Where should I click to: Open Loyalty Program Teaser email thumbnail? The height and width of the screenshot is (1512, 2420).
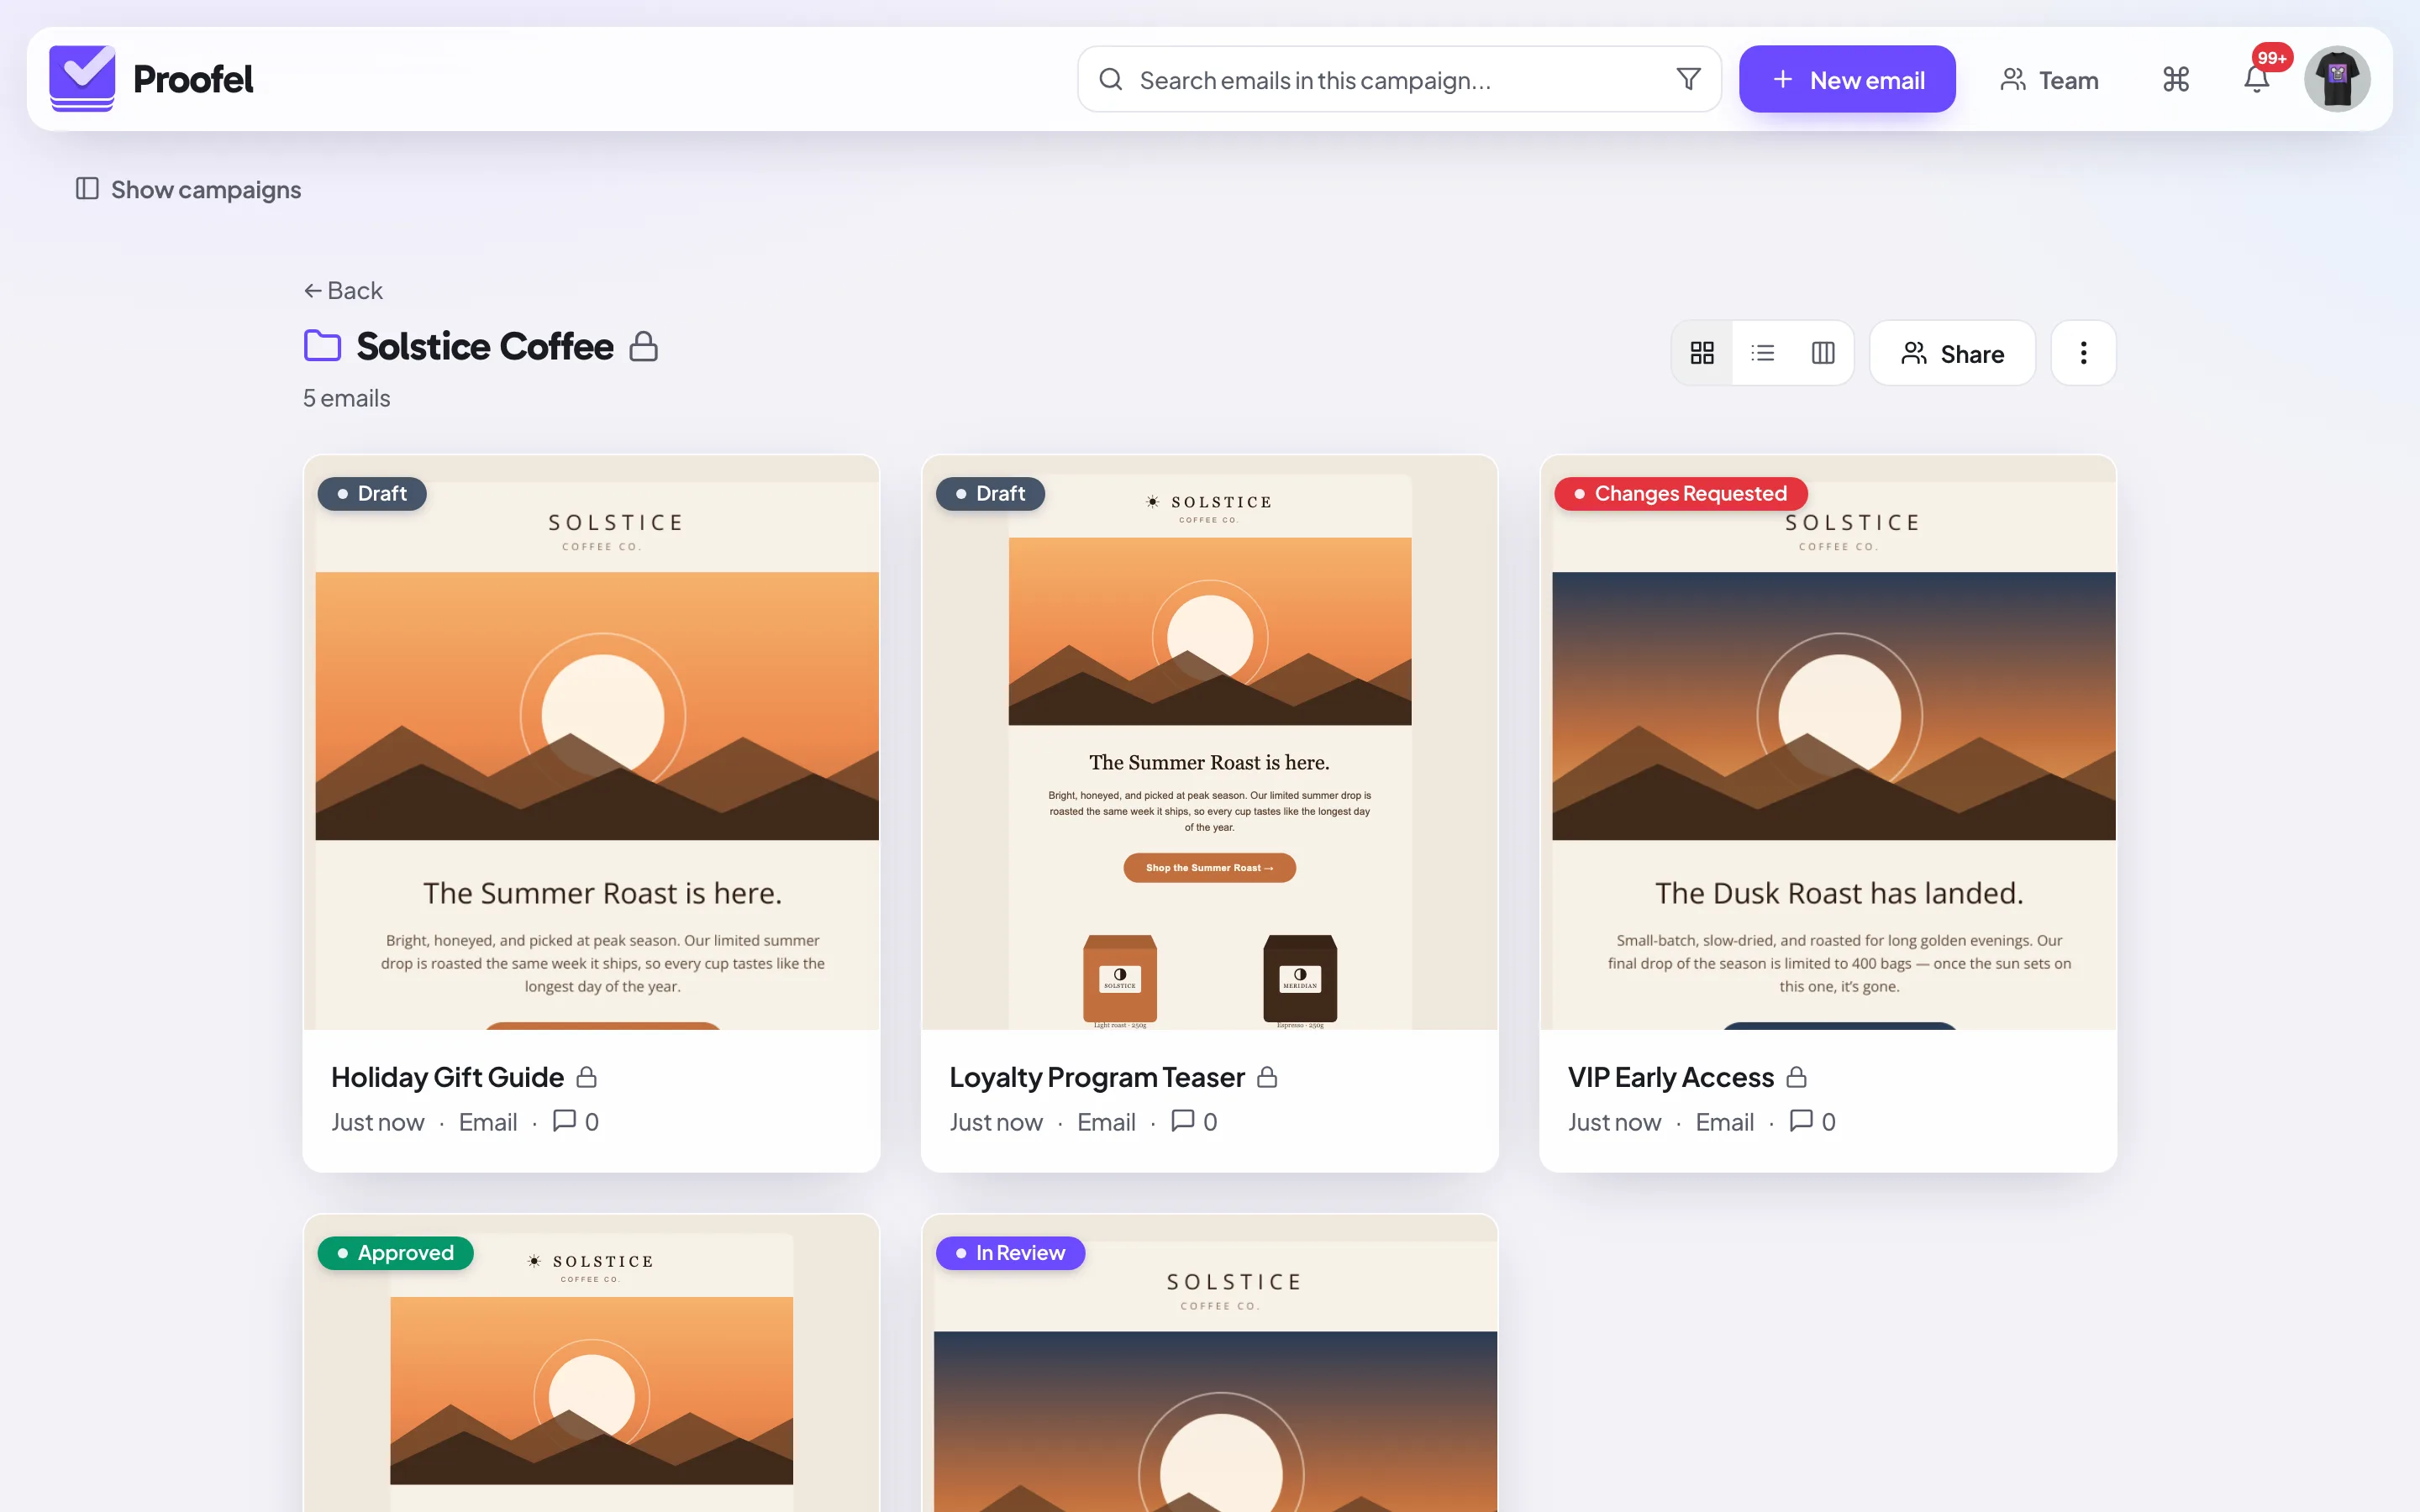point(1210,742)
